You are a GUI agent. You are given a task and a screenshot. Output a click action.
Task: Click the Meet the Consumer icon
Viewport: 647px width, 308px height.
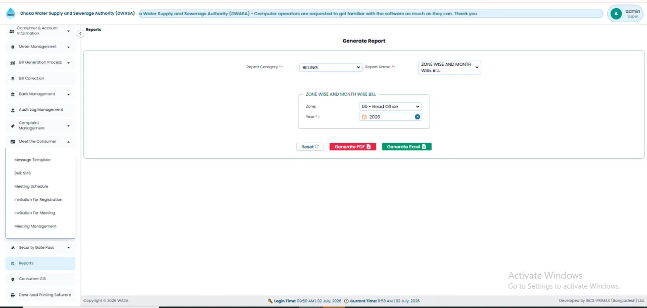click(13, 142)
